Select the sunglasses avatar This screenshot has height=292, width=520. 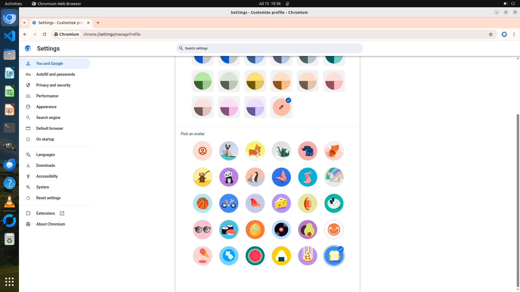point(202,230)
